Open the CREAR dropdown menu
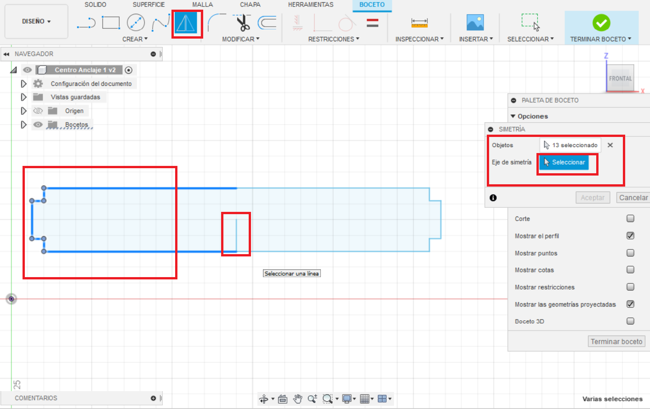The width and height of the screenshot is (650, 409). tap(135, 39)
